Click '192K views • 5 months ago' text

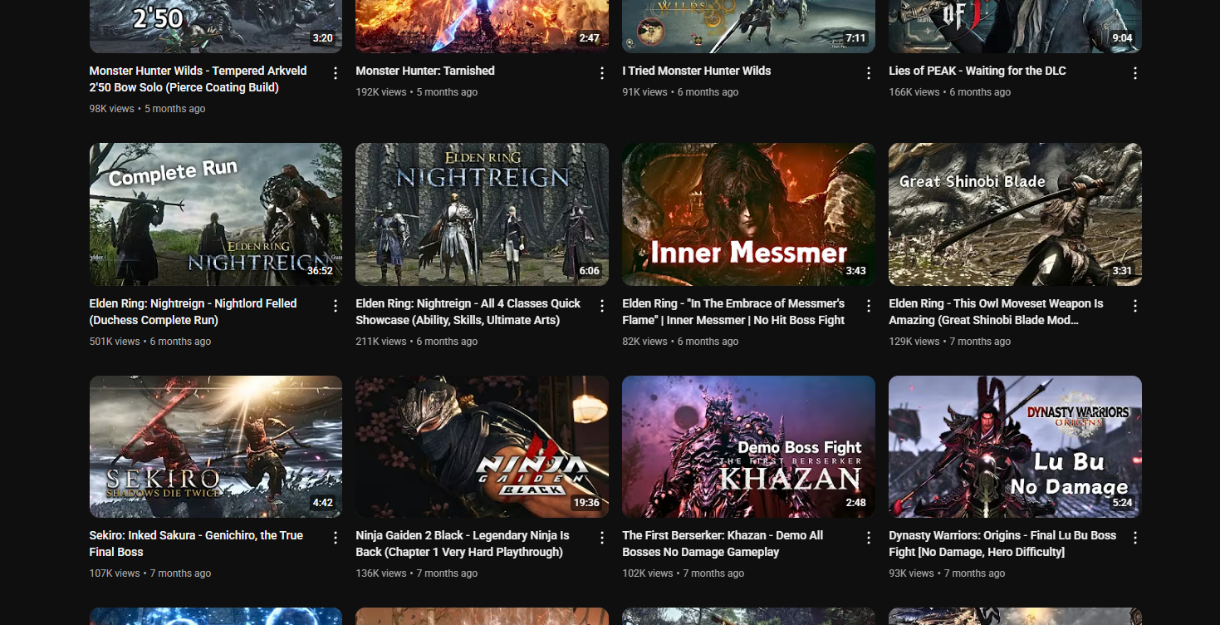coord(417,92)
